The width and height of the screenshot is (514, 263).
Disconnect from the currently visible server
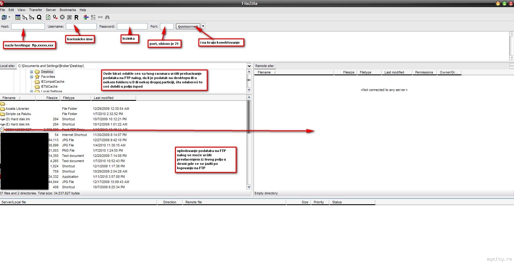click(70, 17)
